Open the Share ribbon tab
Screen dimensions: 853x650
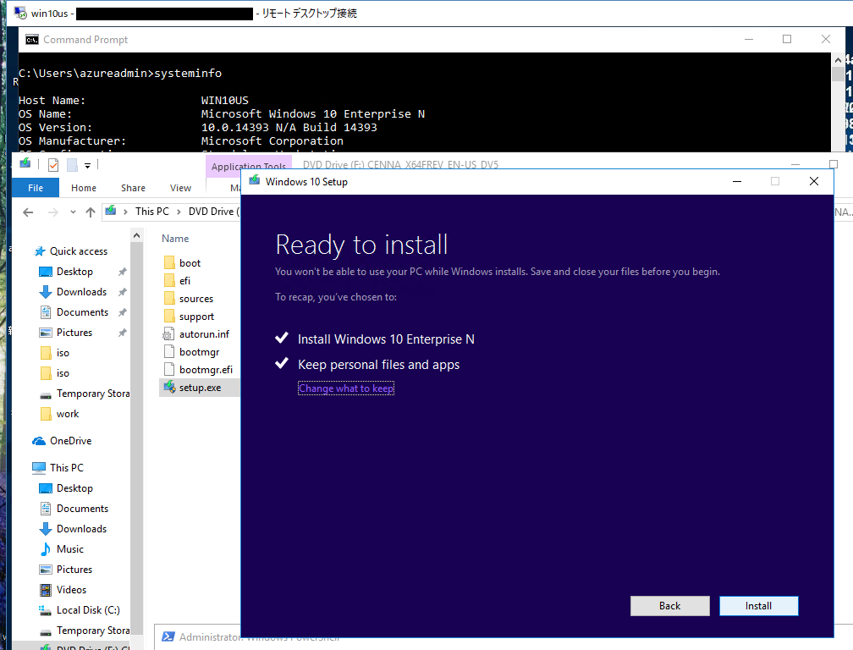(133, 188)
